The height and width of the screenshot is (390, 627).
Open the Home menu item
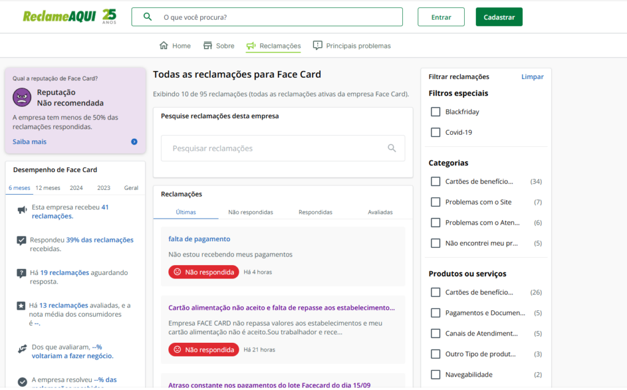175,45
